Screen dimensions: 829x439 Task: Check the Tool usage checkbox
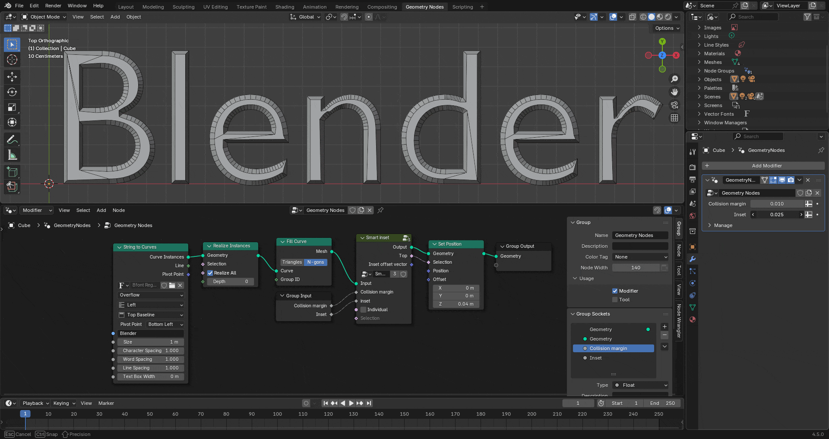click(x=615, y=300)
